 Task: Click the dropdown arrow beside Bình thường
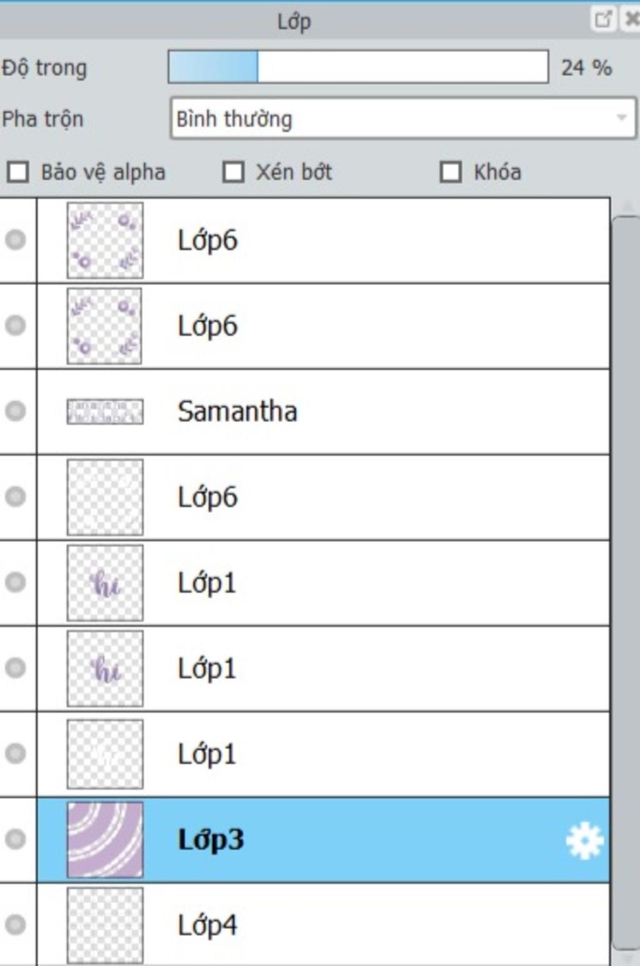click(621, 118)
